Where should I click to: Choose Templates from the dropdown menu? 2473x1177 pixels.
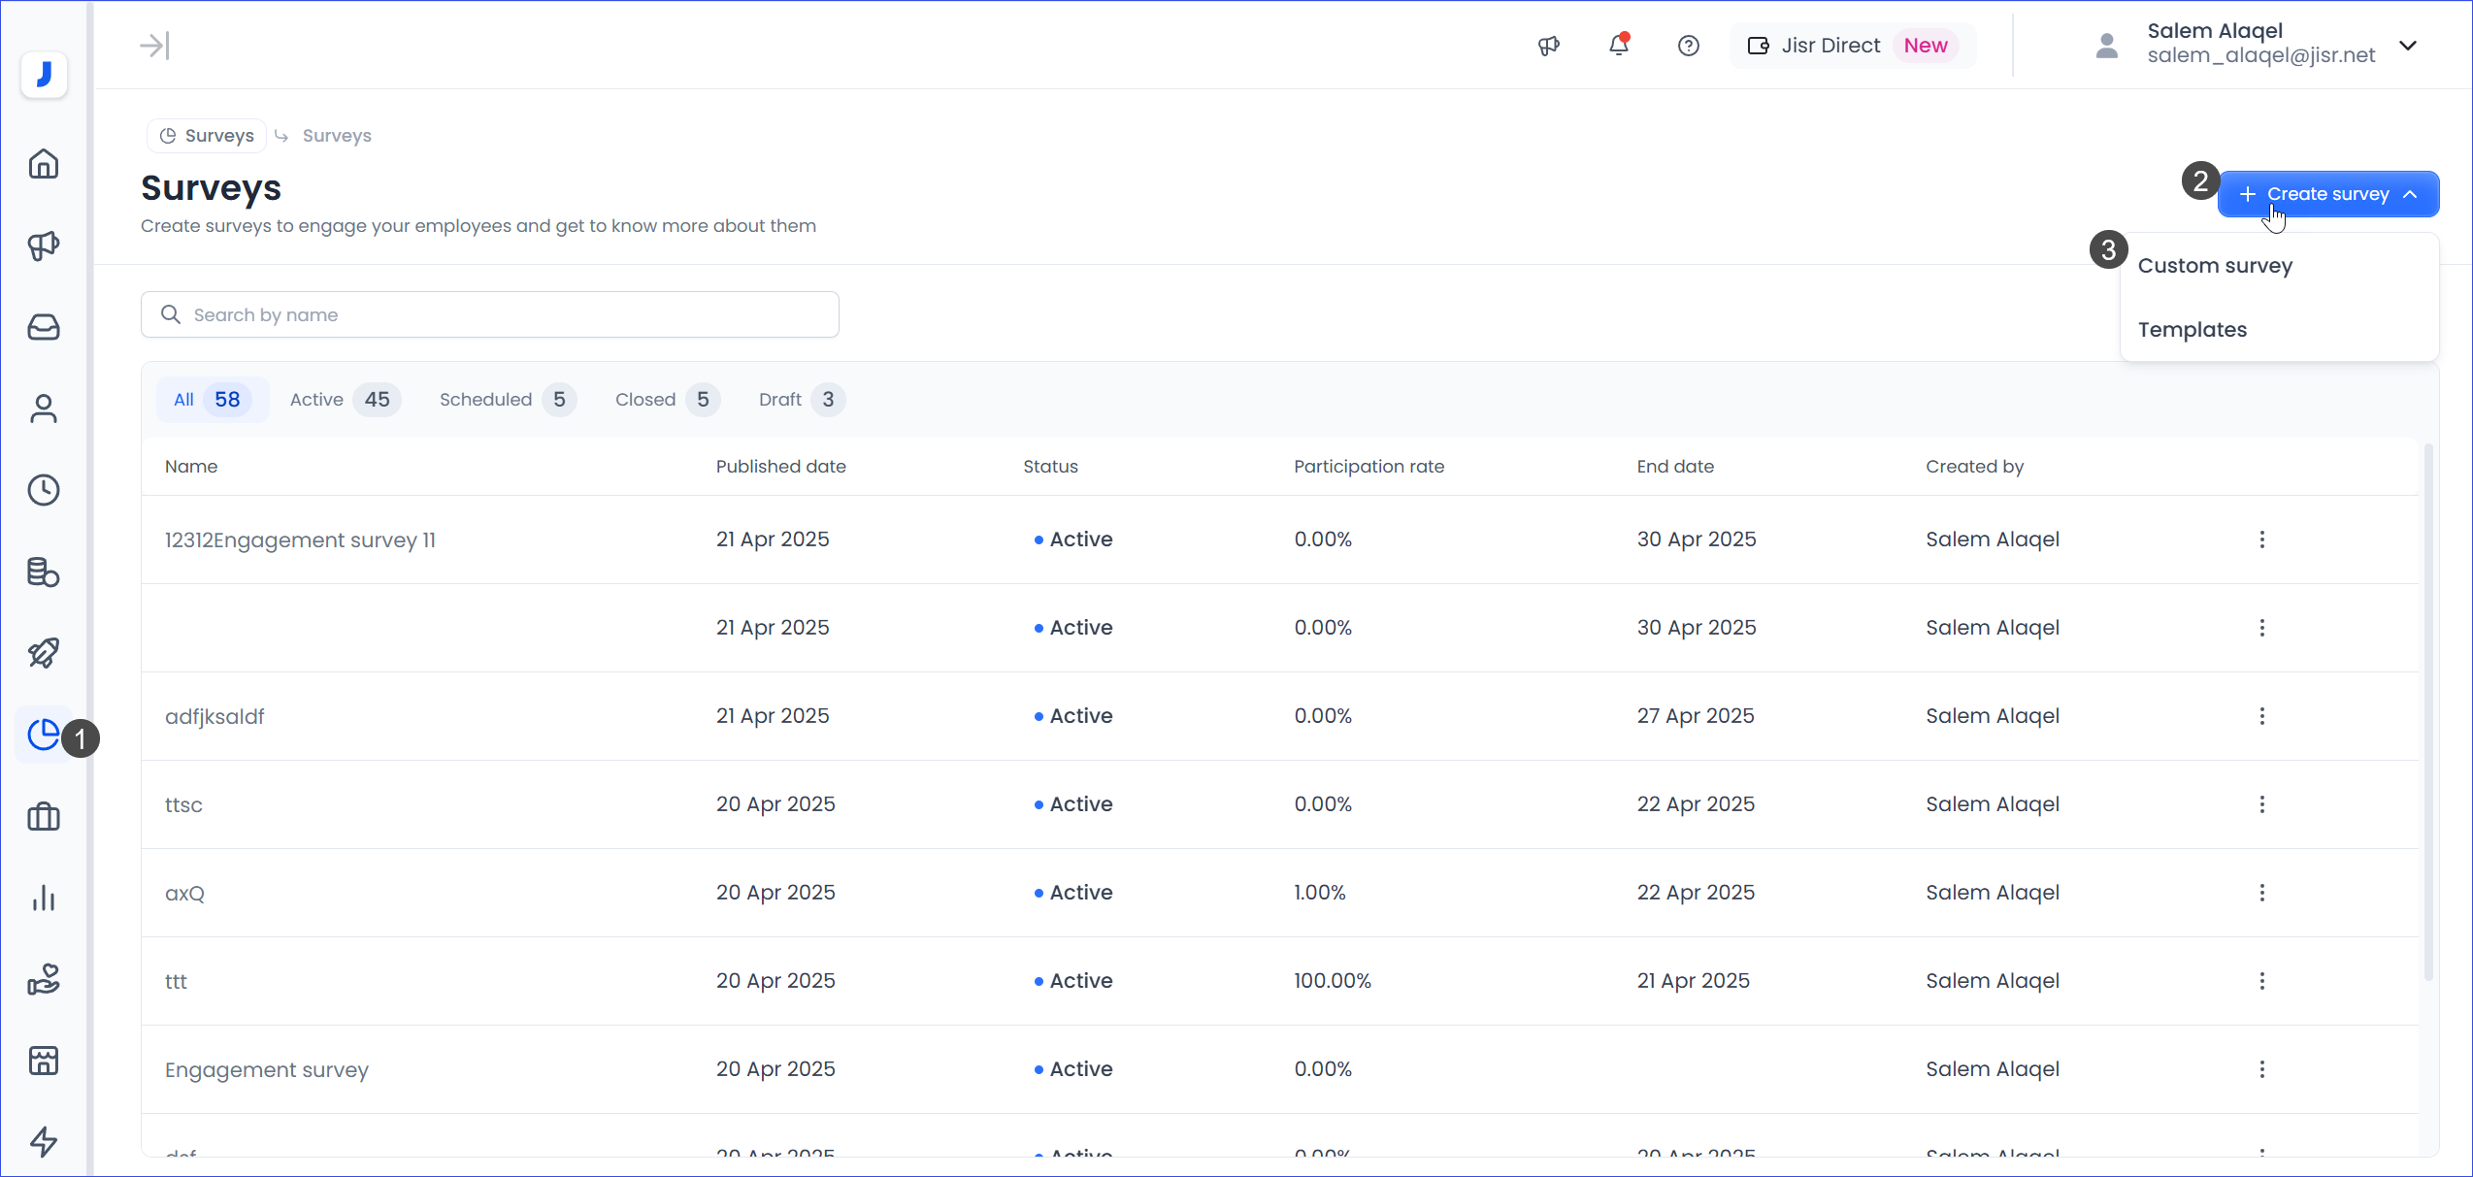[2192, 330]
